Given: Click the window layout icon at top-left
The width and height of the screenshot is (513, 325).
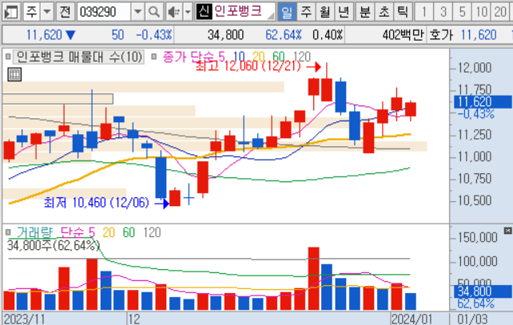Looking at the screenshot, I should pyautogui.click(x=12, y=12).
